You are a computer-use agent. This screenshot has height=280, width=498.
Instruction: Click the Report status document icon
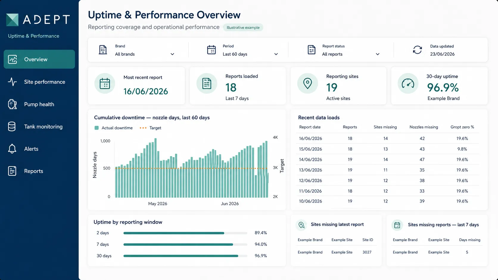312,50
